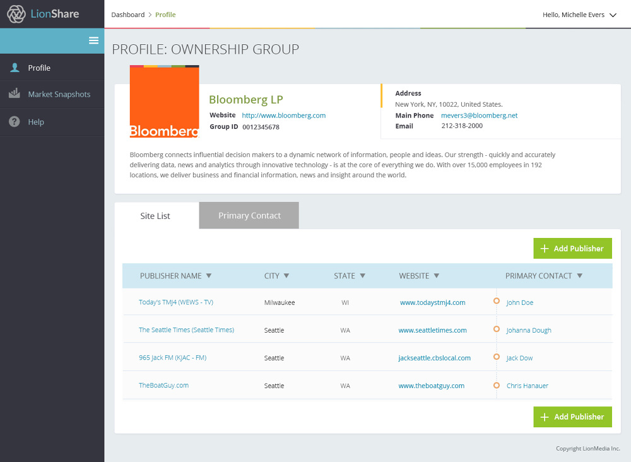Viewport: 631px width, 462px height.
Task: Open The Seattle Times publisher link
Action: (186, 330)
